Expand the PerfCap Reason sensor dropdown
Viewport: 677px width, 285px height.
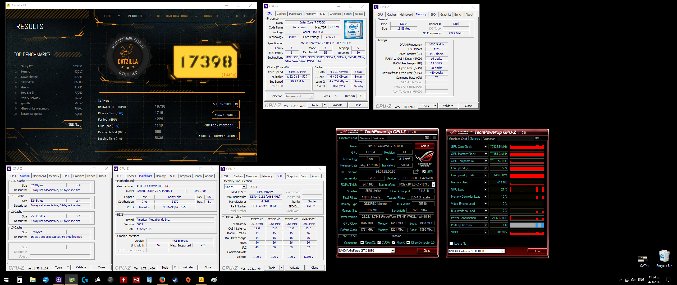click(486, 225)
